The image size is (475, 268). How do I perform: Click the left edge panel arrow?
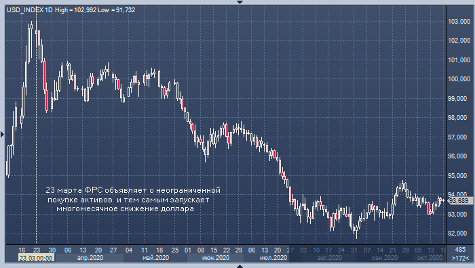(2, 134)
